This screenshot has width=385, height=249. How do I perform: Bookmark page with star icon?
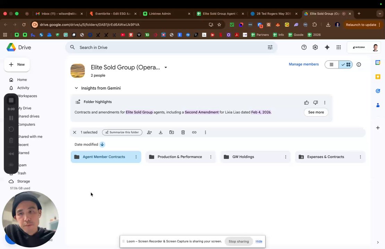click(x=219, y=25)
